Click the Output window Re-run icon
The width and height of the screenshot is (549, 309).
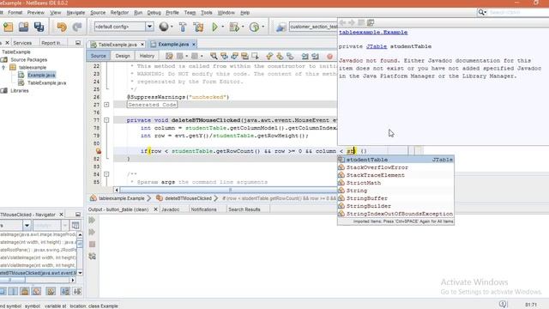pyautogui.click(x=92, y=220)
